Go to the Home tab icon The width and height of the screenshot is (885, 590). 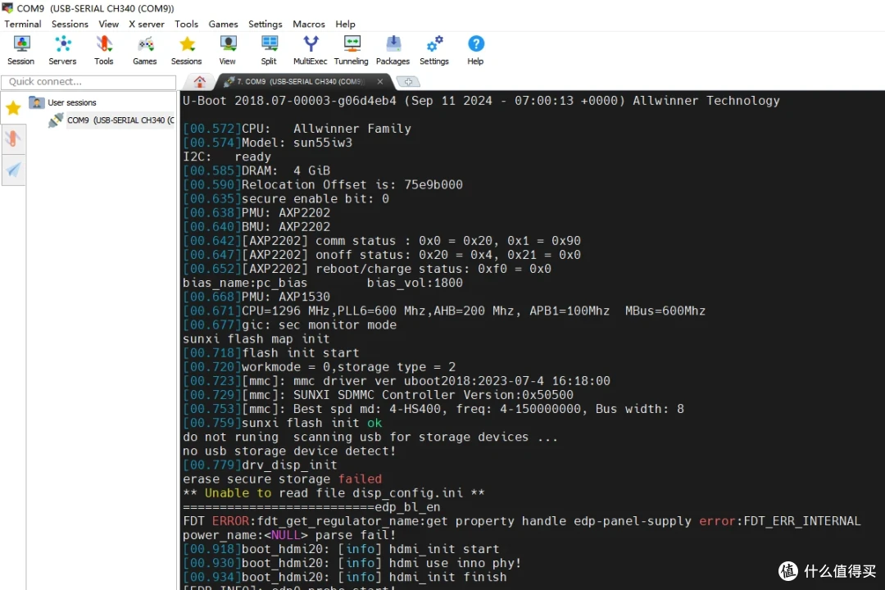(200, 82)
